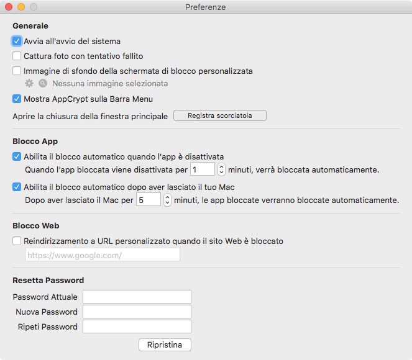
Task: Enable redirect to custom URL checkbox
Action: coord(17,241)
